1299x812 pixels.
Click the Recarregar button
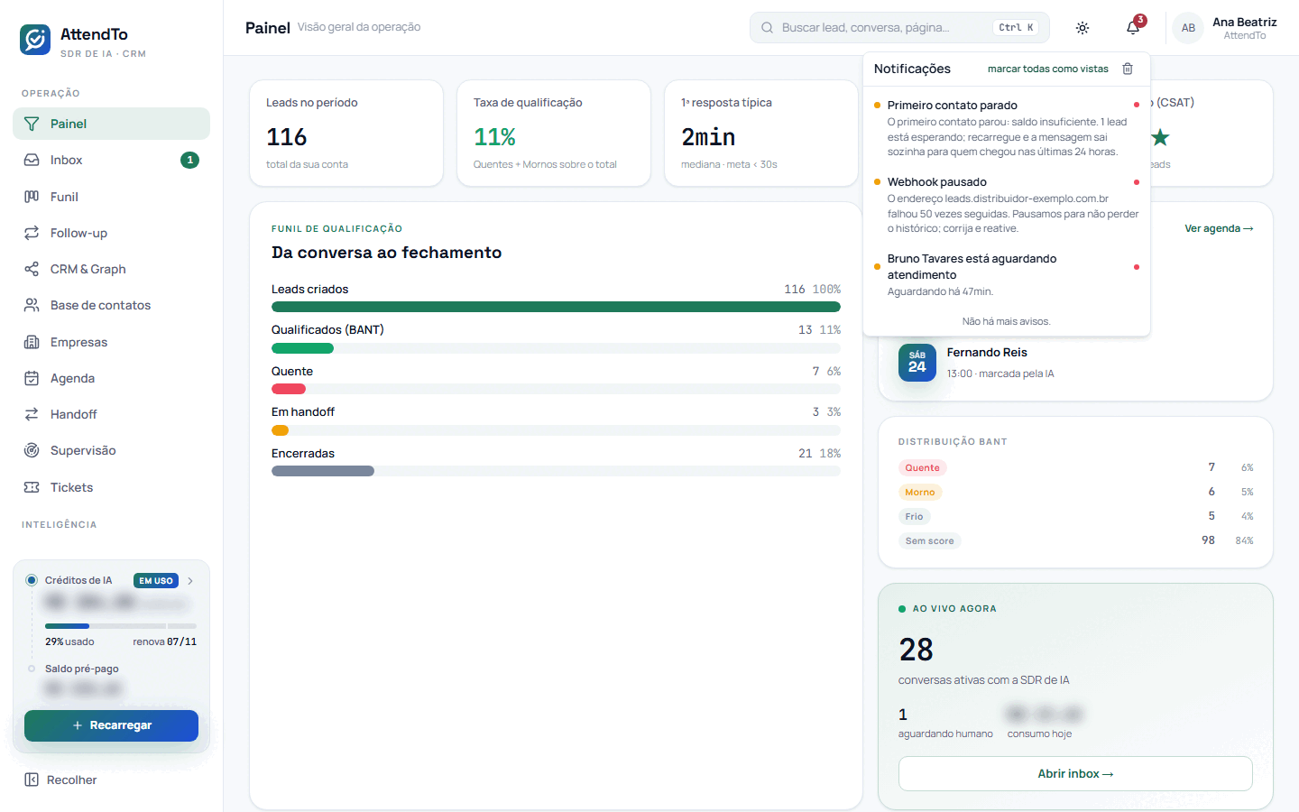click(111, 725)
